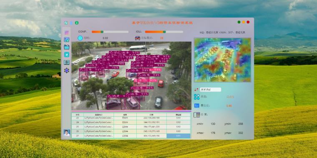Open the video file detection icon
This screenshot has height=158, width=317.
coord(66,62)
